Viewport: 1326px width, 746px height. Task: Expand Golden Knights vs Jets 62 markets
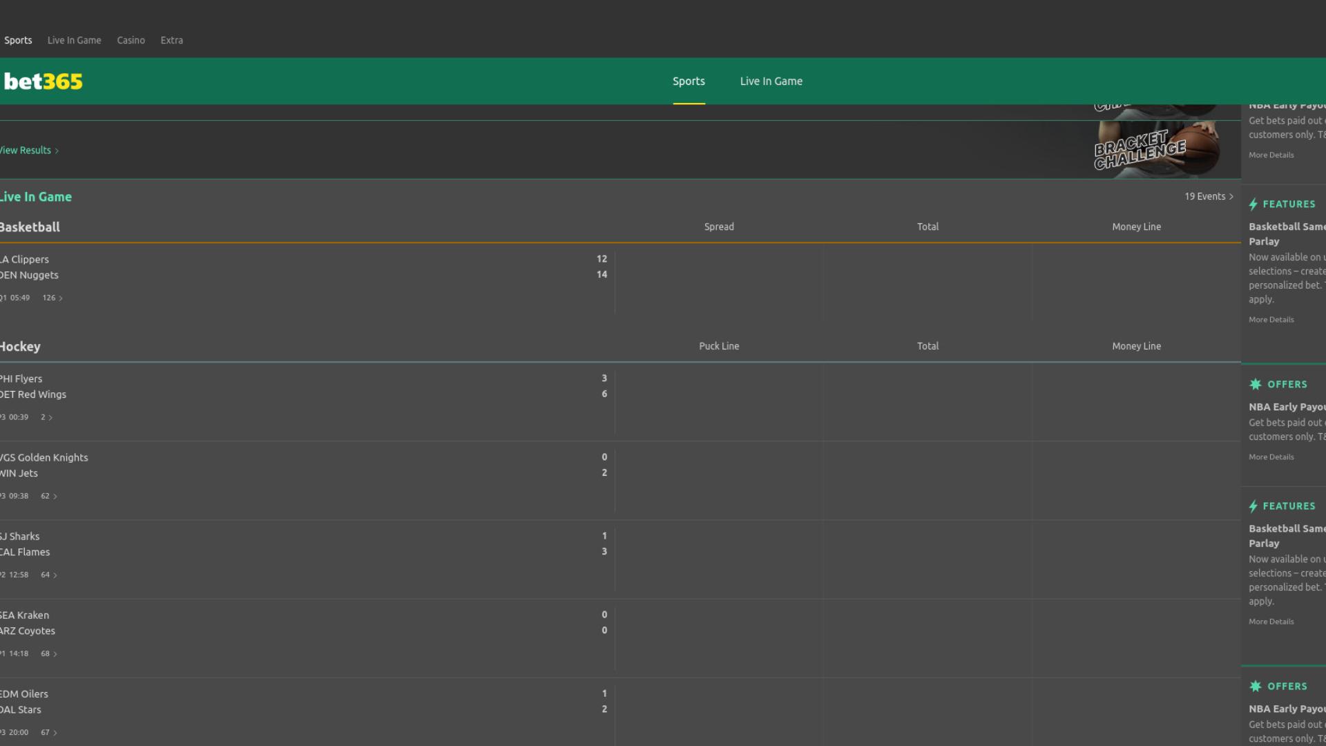pos(49,497)
